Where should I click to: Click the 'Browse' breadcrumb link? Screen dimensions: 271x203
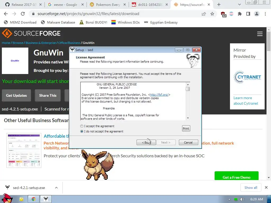18,43
